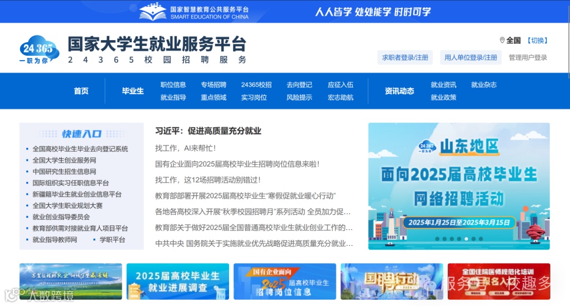Open headline 习近平：促进高质量充分就业
Viewport: 570px width, 306px height.
(208, 131)
